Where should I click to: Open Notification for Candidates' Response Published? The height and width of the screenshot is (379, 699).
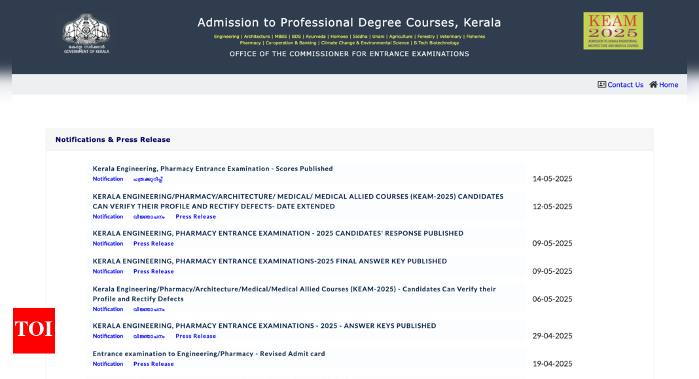tap(108, 244)
